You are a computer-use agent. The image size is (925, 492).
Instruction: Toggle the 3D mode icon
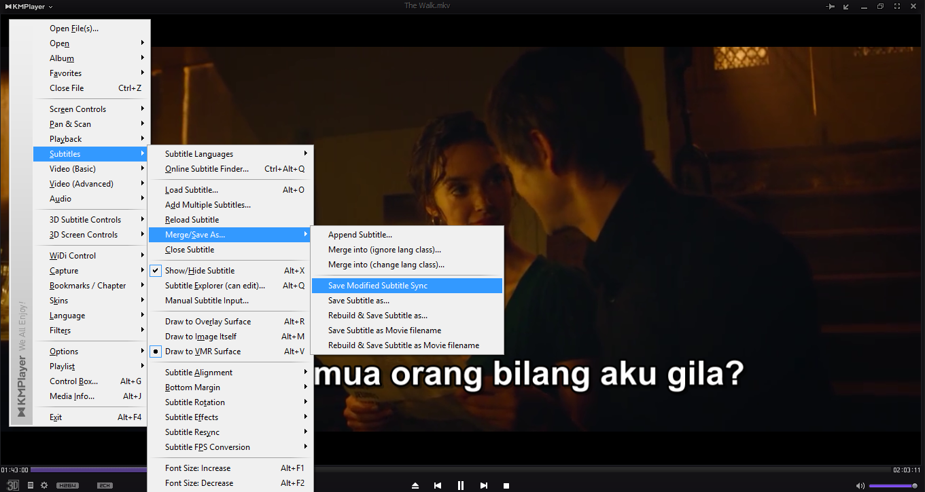(13, 485)
